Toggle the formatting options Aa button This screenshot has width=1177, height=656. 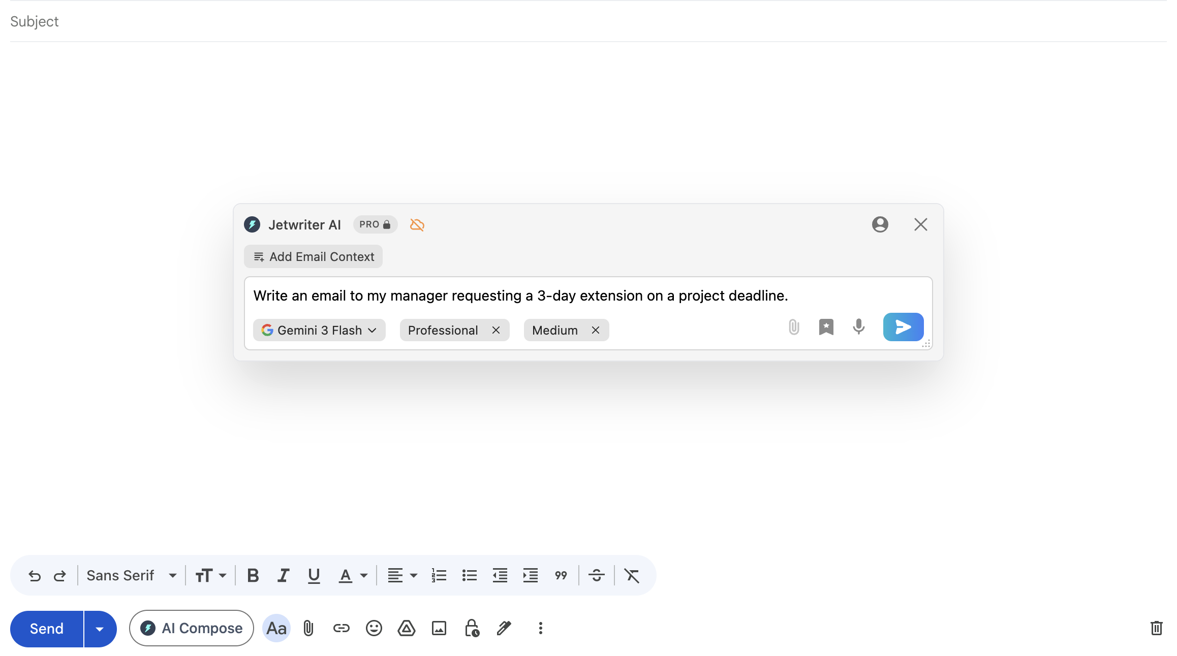(276, 629)
